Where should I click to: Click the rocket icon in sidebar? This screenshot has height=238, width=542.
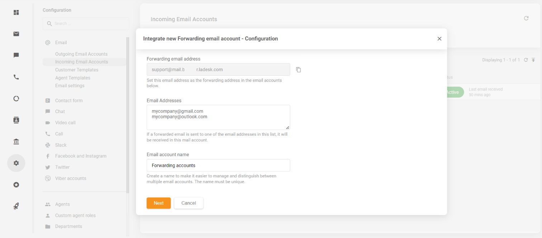click(16, 206)
